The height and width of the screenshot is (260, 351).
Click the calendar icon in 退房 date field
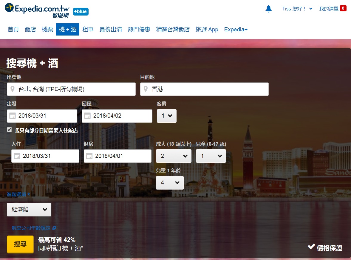(89, 156)
